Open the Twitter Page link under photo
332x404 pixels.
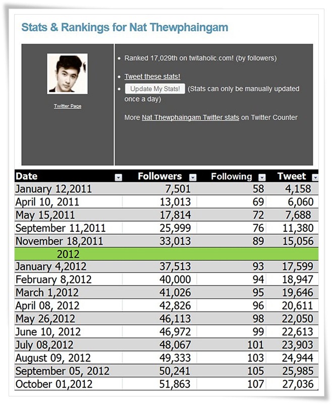68,106
